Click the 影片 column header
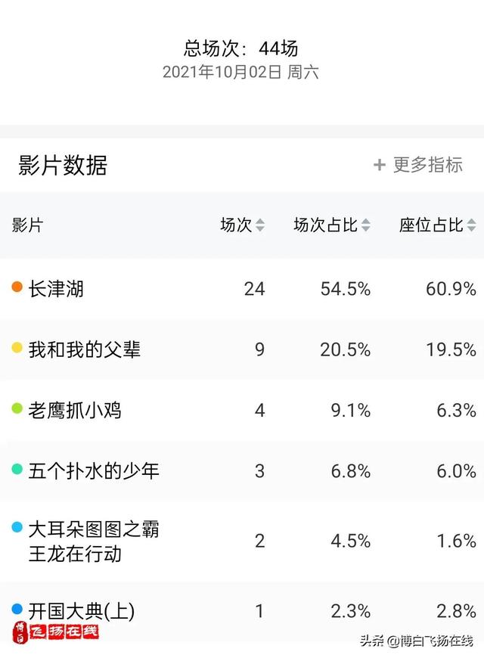The width and height of the screenshot is (484, 658). click(27, 225)
